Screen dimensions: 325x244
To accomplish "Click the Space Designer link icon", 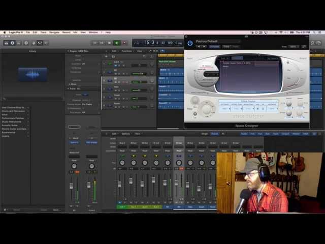I will (304, 47).
